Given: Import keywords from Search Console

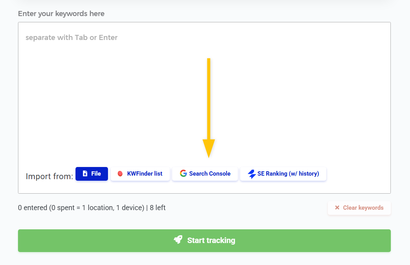Looking at the screenshot, I should 205,174.
